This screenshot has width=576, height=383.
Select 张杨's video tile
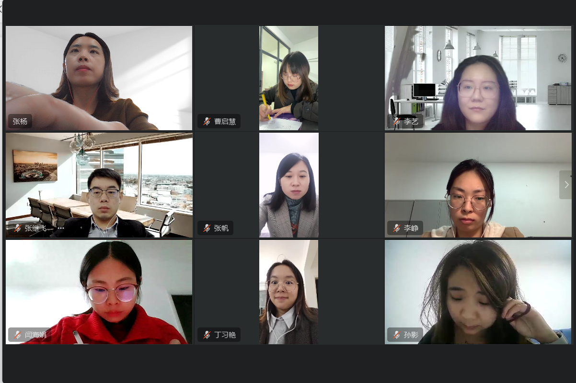click(99, 78)
